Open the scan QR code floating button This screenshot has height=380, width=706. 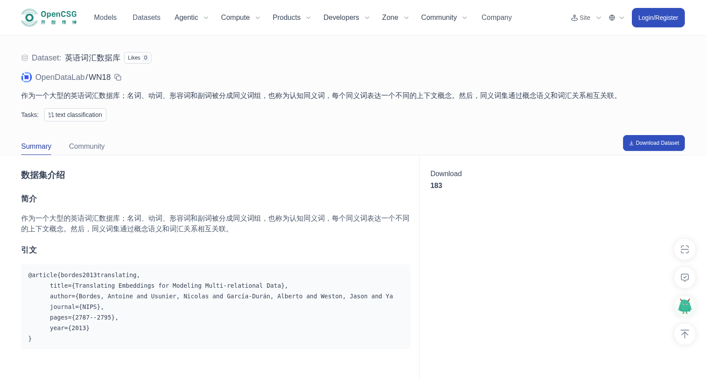click(685, 249)
